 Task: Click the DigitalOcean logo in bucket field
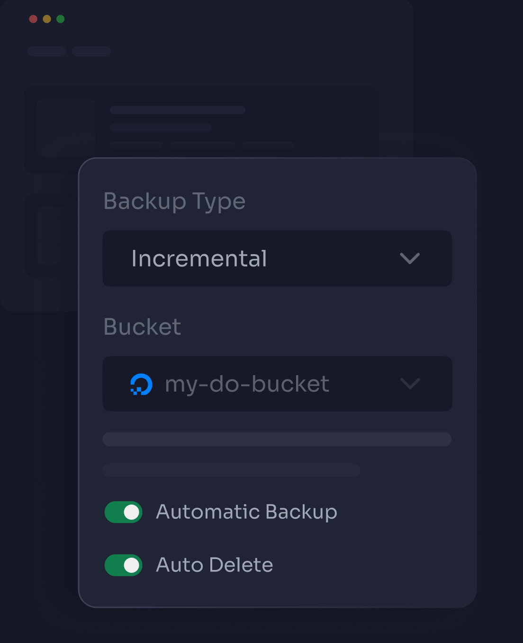141,384
